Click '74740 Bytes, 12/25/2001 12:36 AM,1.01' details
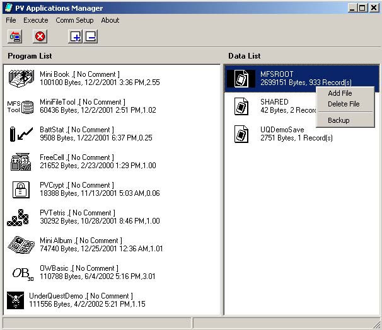 coord(101,249)
